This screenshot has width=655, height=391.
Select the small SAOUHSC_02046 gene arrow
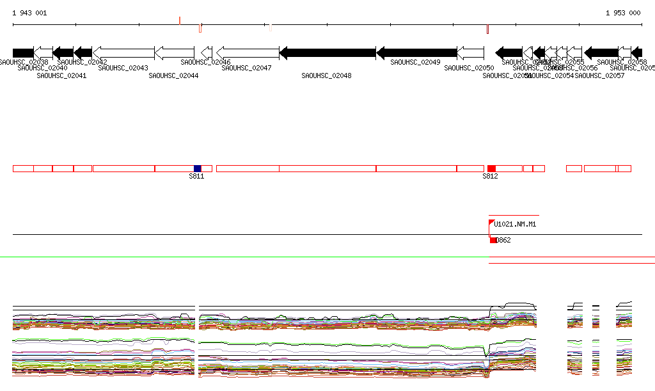point(207,53)
